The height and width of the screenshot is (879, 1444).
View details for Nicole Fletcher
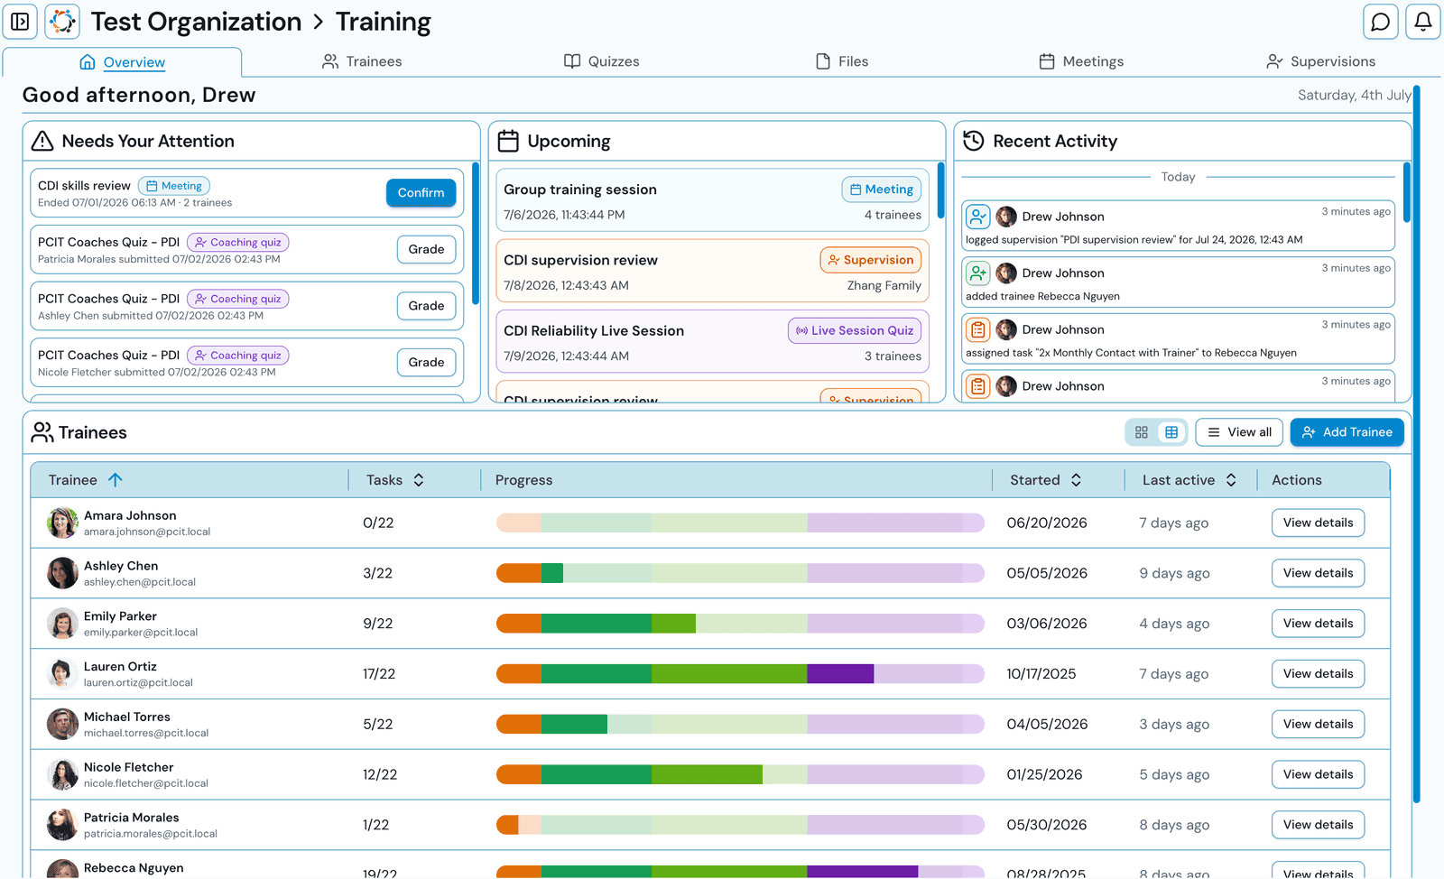(x=1318, y=774)
